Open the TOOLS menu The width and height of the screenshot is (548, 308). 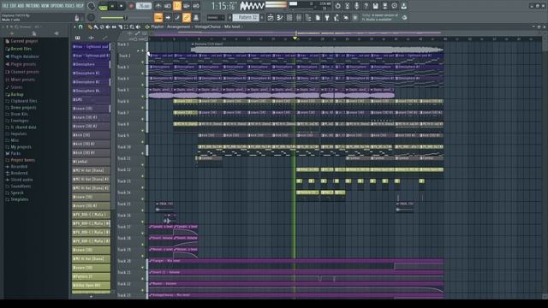[x=70, y=6]
